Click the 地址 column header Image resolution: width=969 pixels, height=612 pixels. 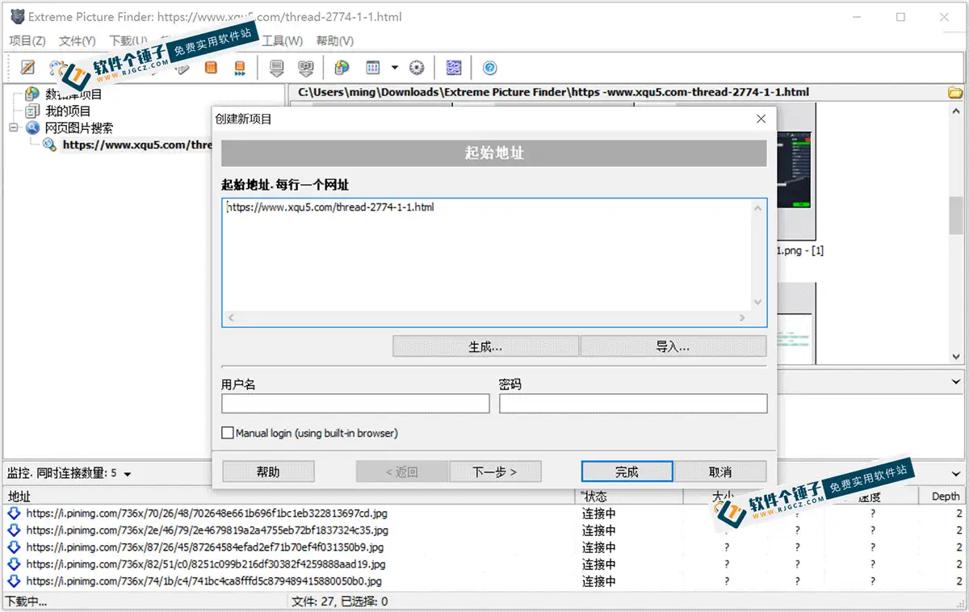(289, 497)
